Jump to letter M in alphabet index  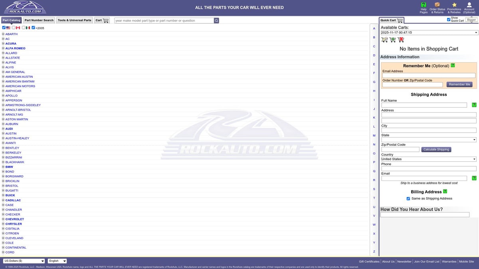coord(374,135)
